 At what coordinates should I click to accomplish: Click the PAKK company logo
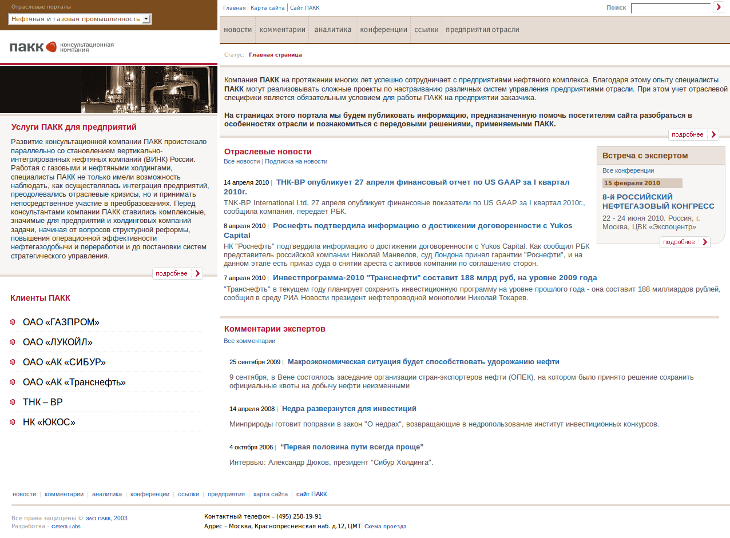pyautogui.click(x=61, y=47)
